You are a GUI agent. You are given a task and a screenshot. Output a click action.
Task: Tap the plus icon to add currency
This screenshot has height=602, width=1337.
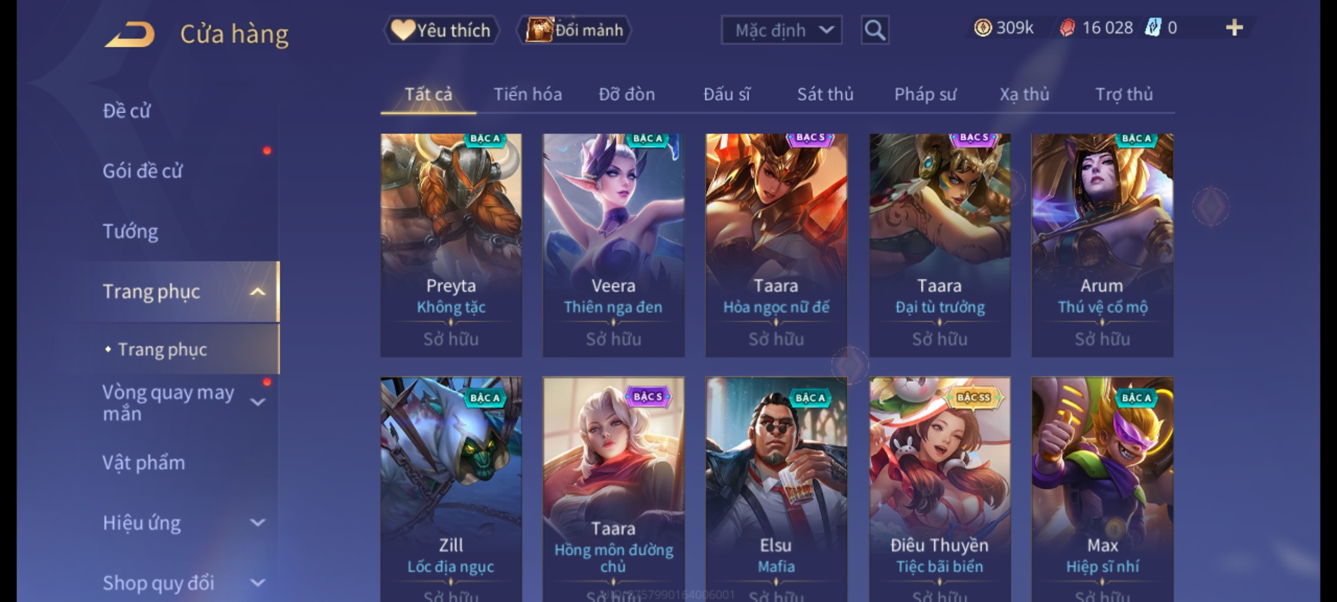(1234, 28)
